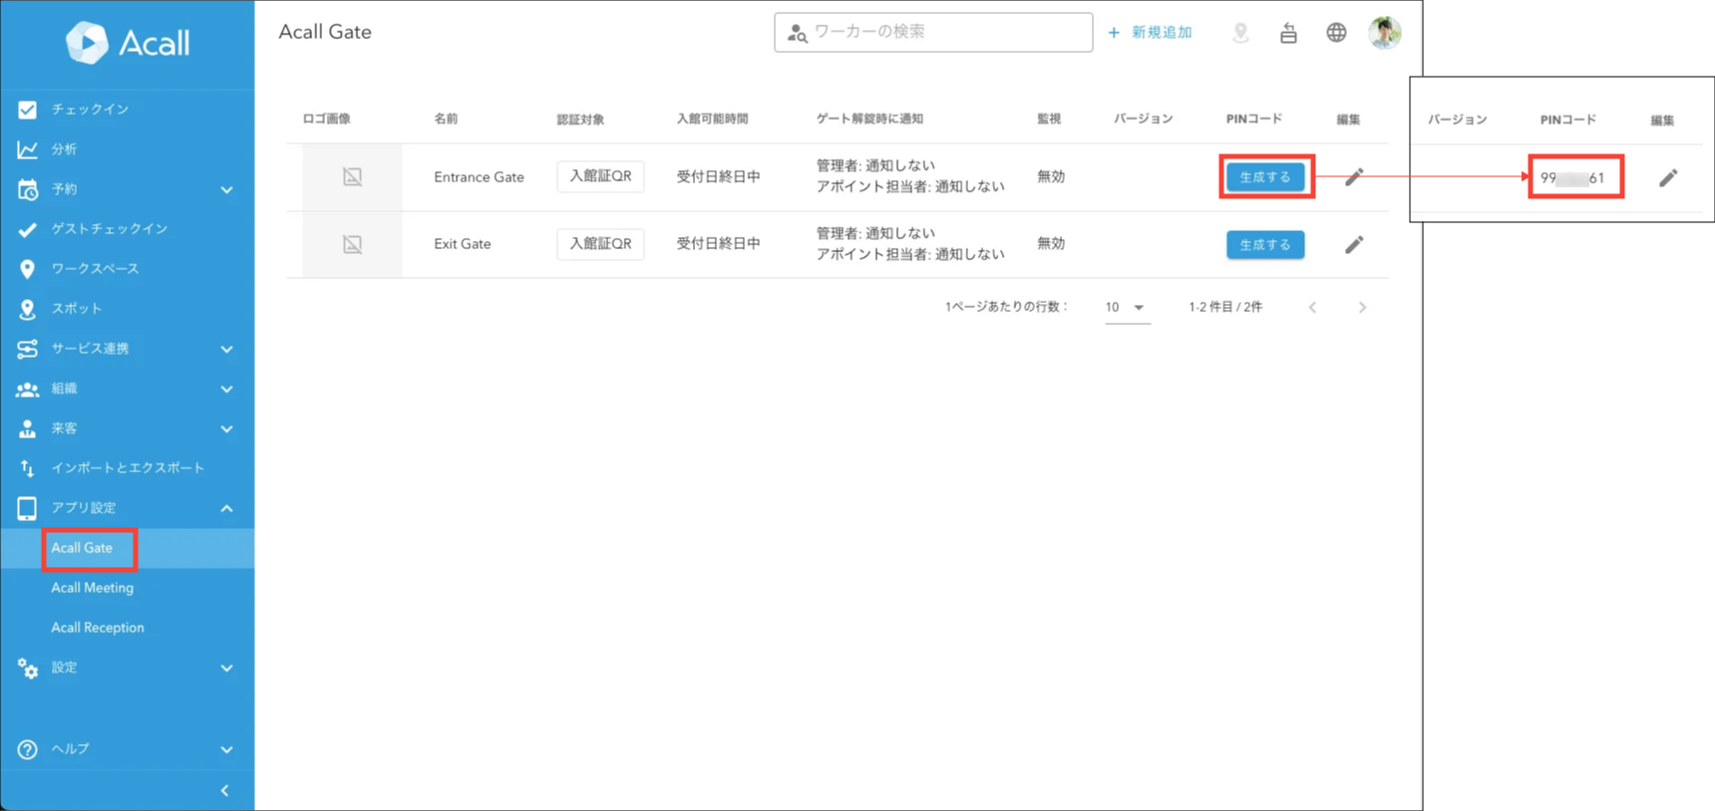The image size is (1715, 811).
Task: Expand the 予約 submenu chevron
Action: click(x=226, y=189)
